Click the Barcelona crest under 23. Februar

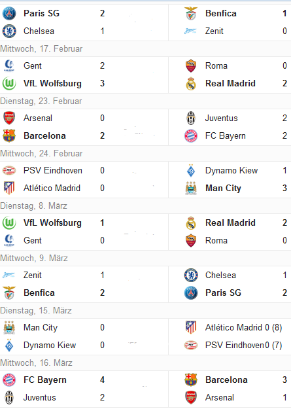click(x=9, y=136)
